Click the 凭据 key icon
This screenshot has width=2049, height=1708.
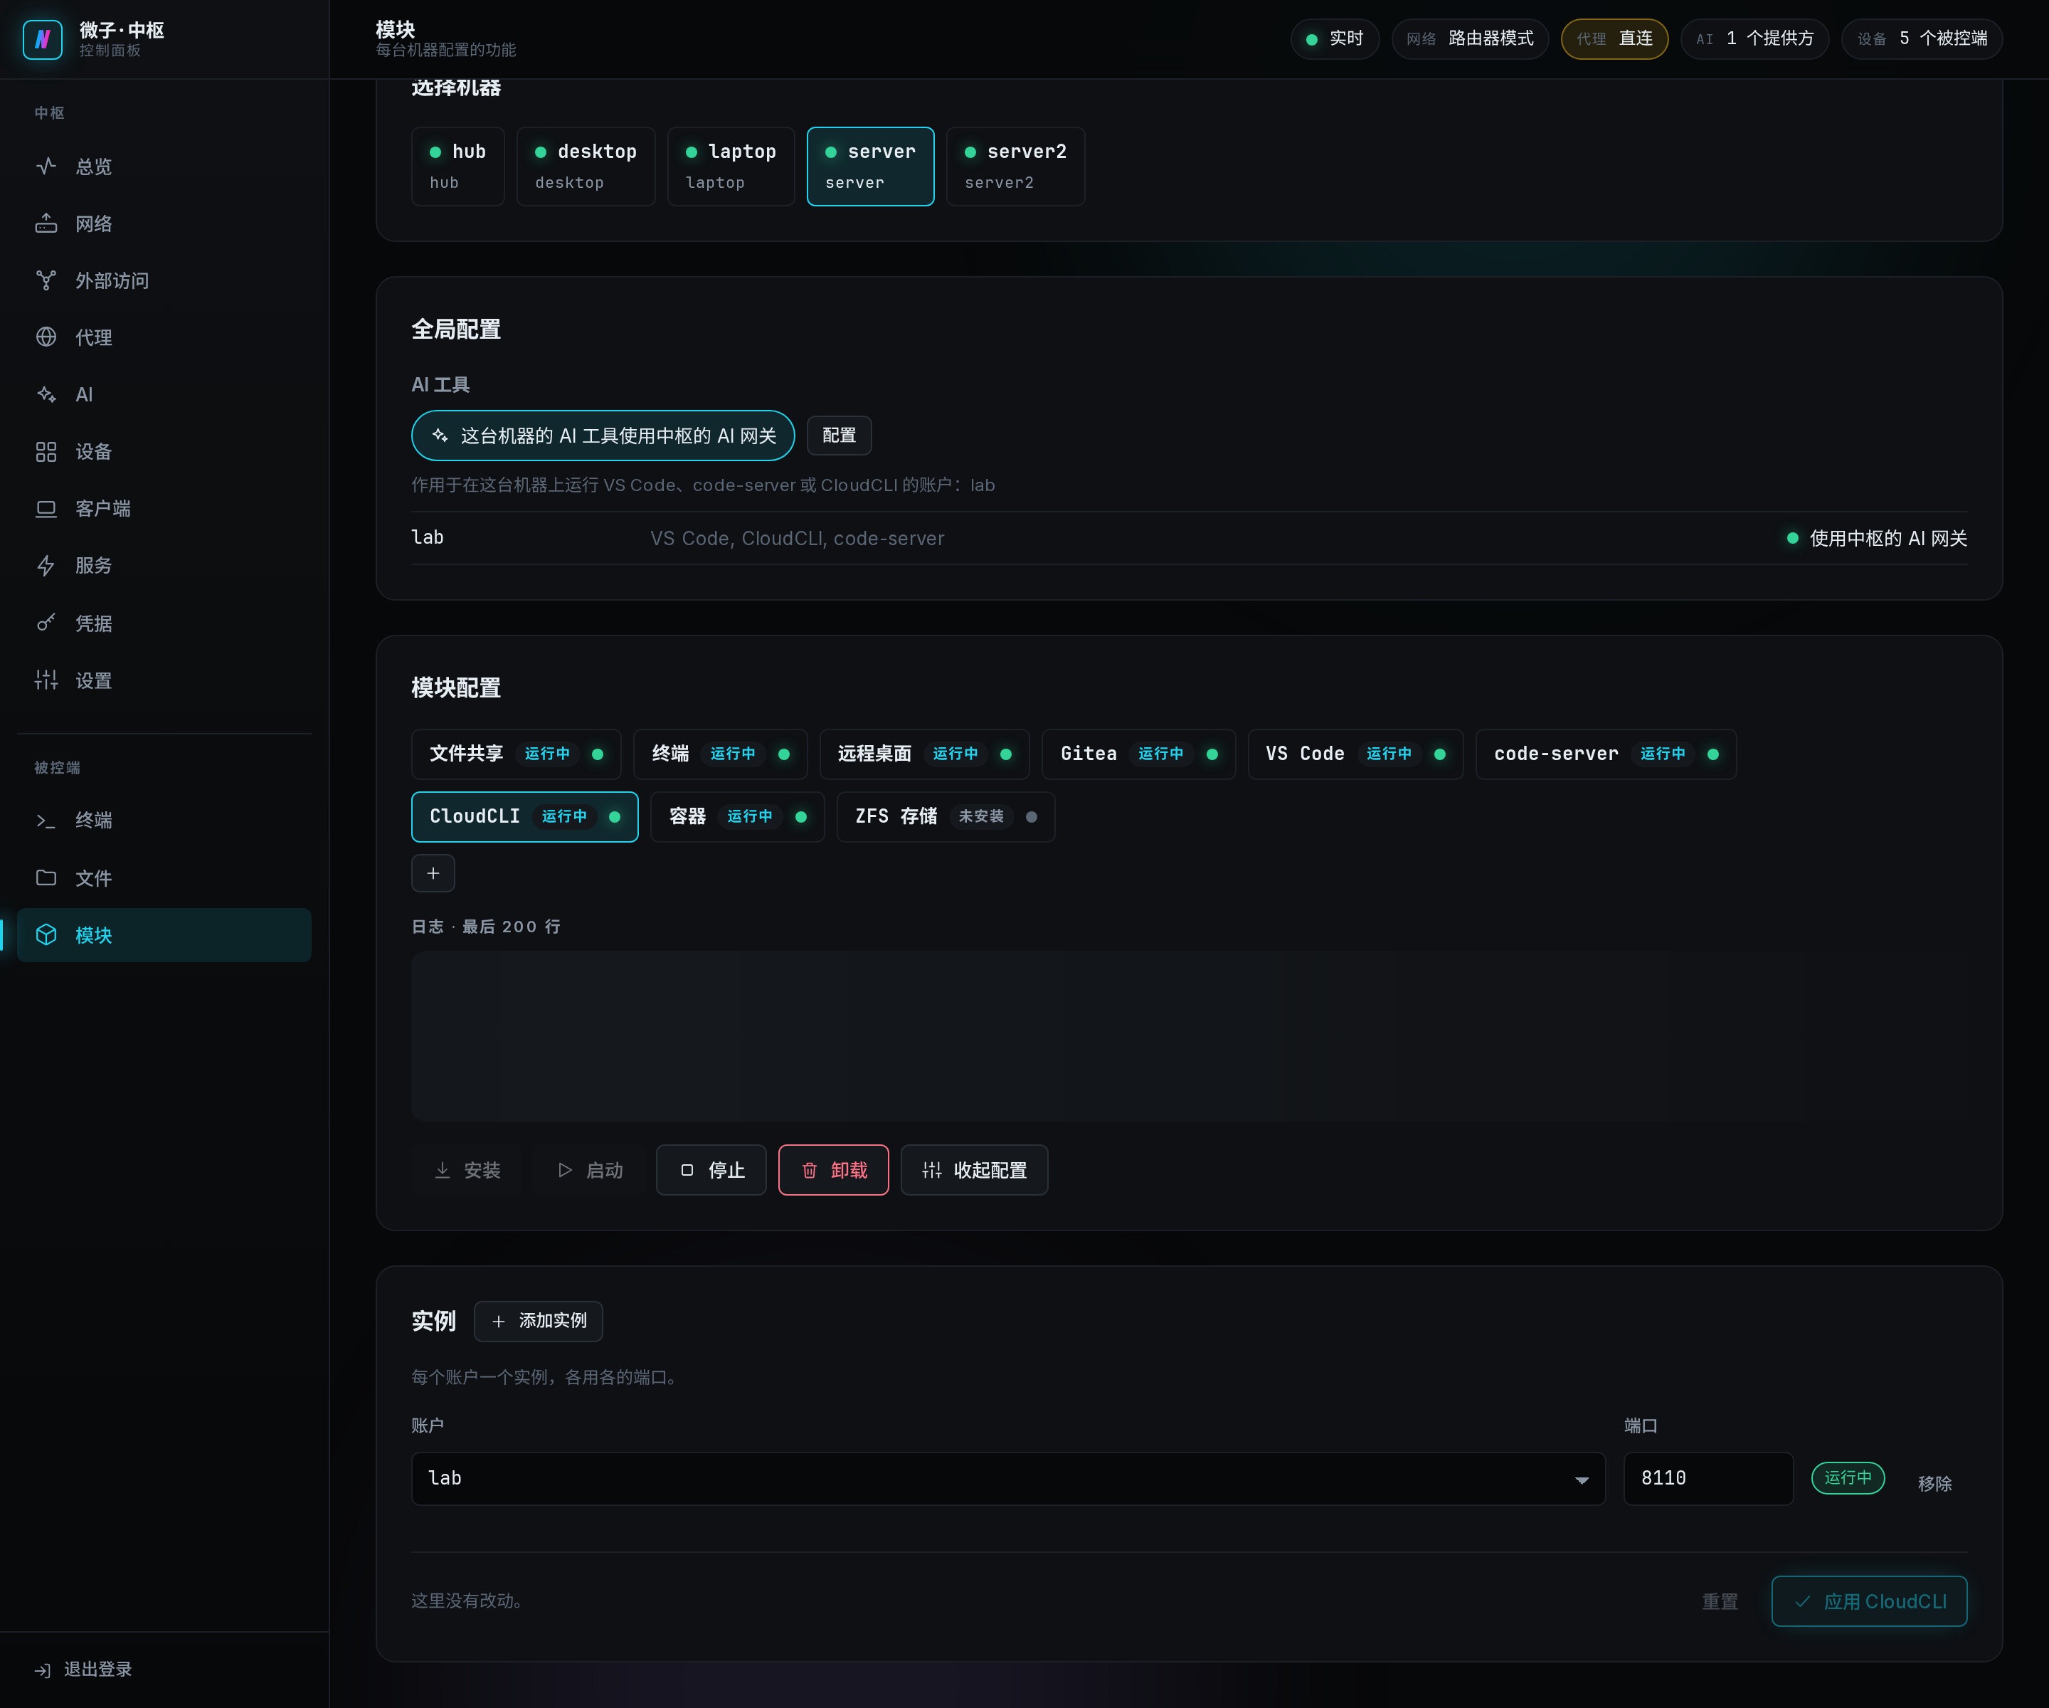pos(46,623)
